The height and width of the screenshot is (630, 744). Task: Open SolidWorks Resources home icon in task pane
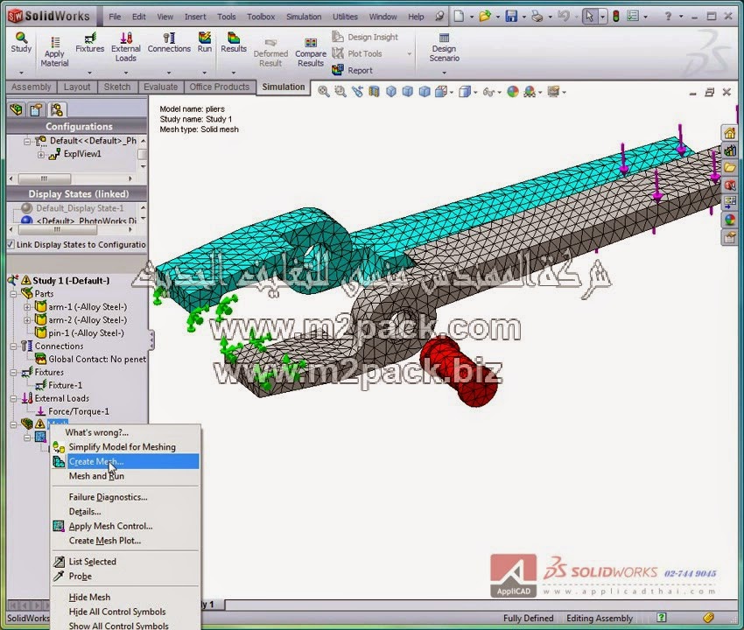730,133
